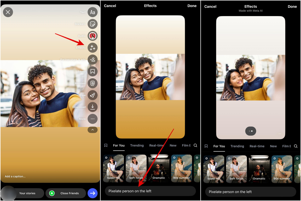Switch to Real-time tab in right panel
Image resolution: width=301 pixels, height=201 pixels.
pos(257,146)
